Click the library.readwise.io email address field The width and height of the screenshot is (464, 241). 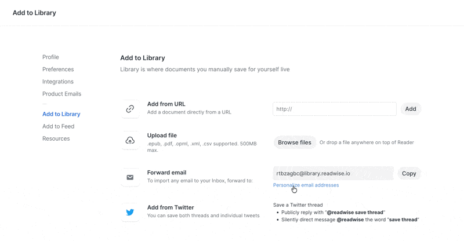click(333, 173)
